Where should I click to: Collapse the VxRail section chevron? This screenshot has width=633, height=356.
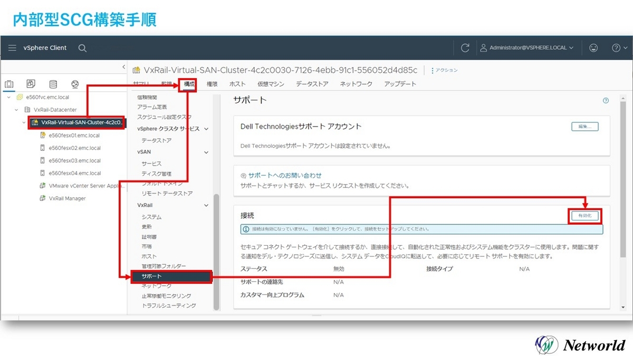(x=206, y=205)
